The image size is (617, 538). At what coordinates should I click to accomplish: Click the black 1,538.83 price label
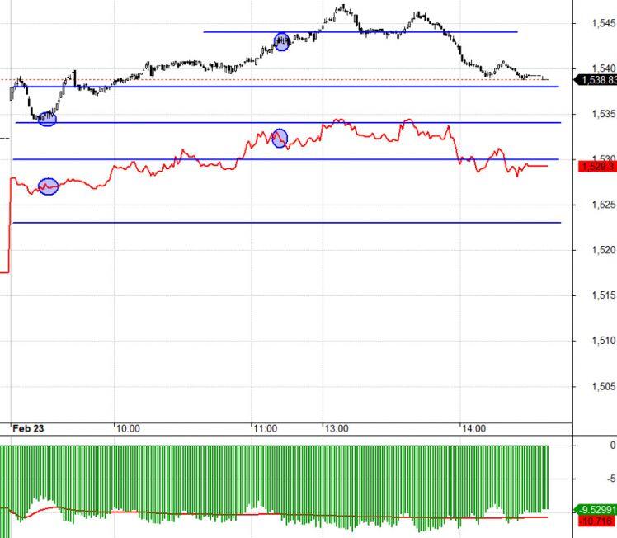(596, 80)
